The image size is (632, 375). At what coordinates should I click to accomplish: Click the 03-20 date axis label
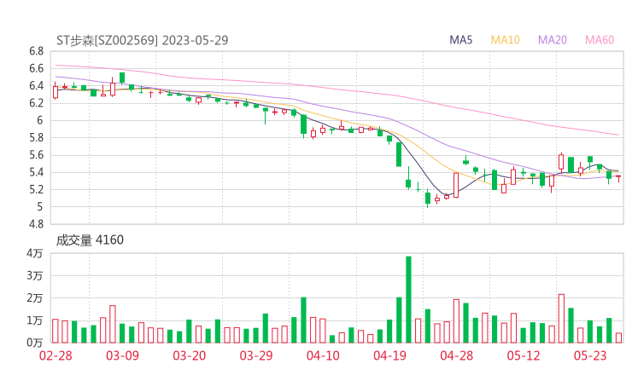tap(190, 355)
